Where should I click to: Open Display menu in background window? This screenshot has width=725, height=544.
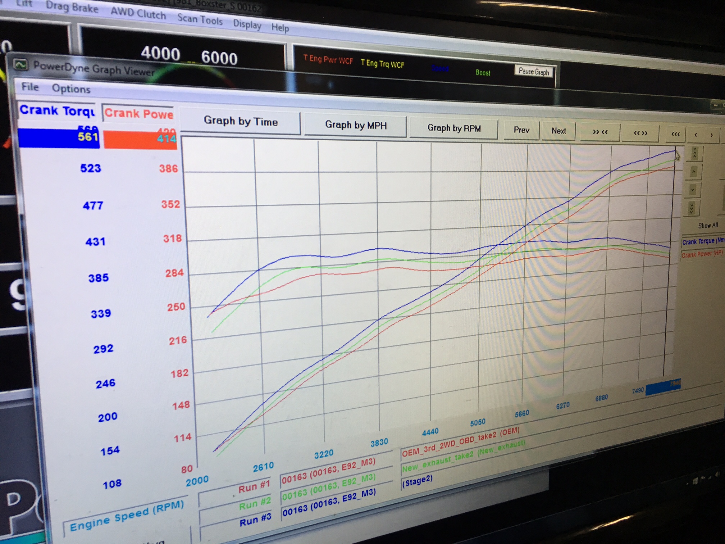[247, 24]
